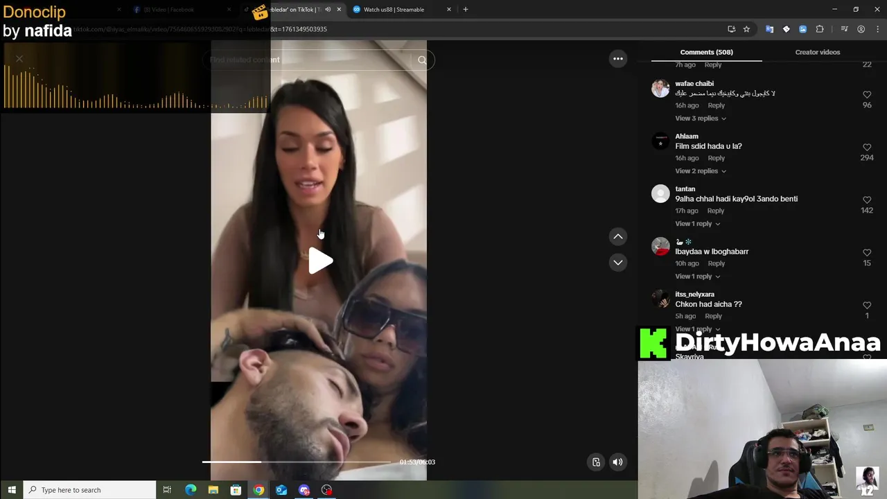Reply to tantan's comment
This screenshot has height=499, width=887.
click(716, 211)
